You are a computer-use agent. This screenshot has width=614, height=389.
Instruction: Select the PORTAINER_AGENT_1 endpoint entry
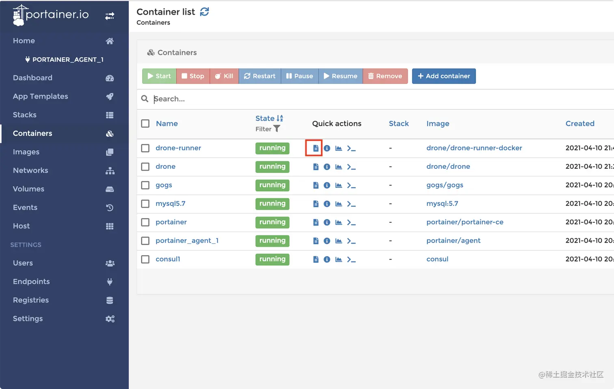pos(64,59)
